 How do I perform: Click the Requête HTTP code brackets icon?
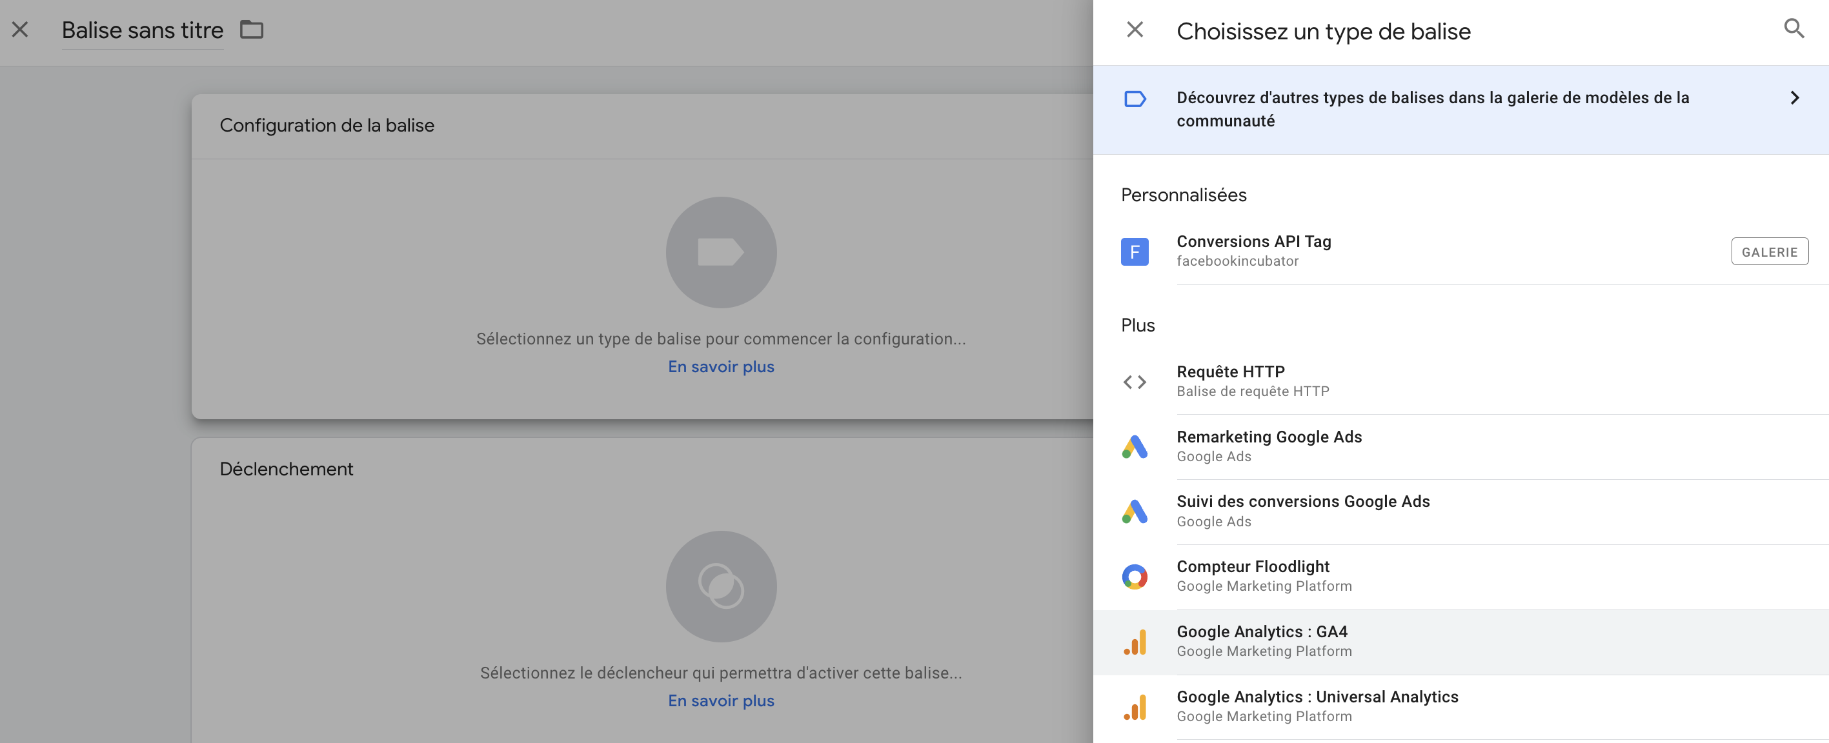point(1135,382)
